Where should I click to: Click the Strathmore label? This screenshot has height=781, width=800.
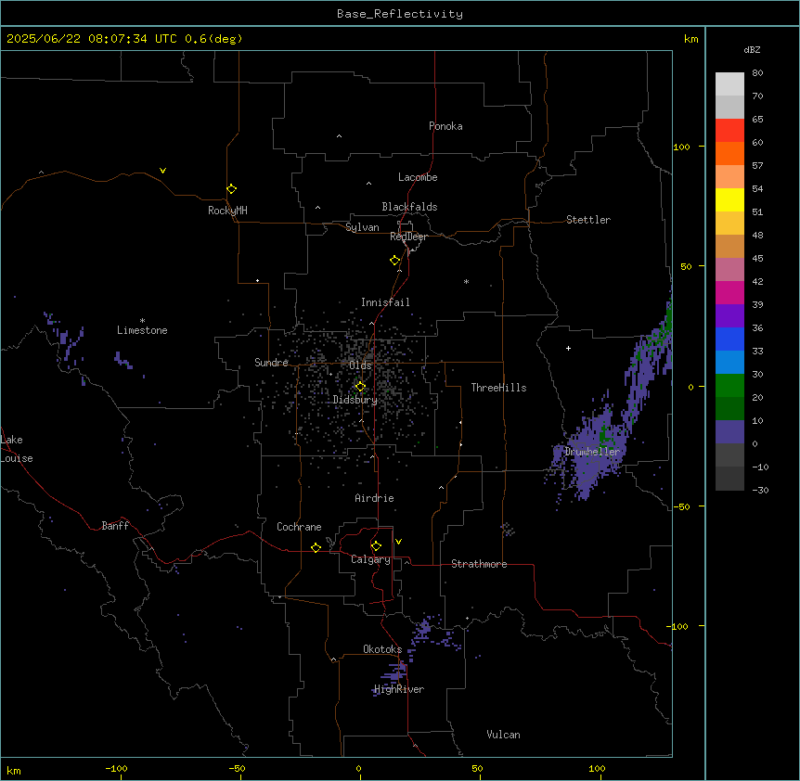(479, 564)
